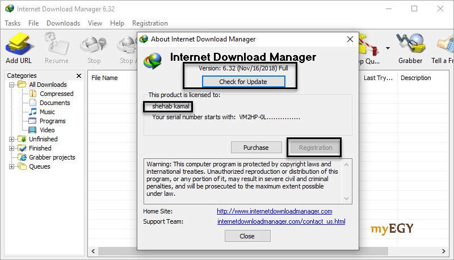Open the View menu
Viewport: 454px width, 260px height.
click(x=95, y=23)
